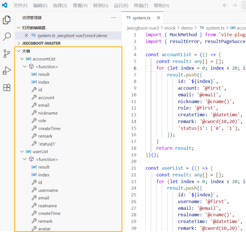The image size is (246, 232).
Task: Select id under userList in outline
Action: [69, 183]
